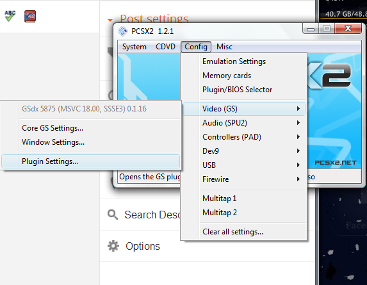Click the status bar 'Opens the GS plug' text
The image size is (367, 285).
(150, 177)
